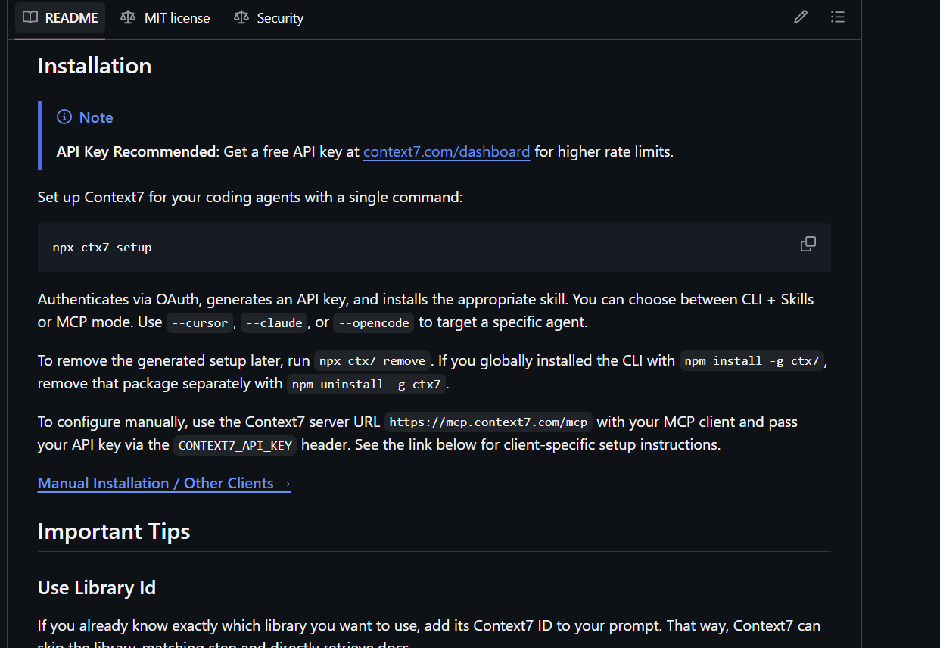Click the --cursor inline code flag
Viewport: 940px width, 648px height.
pos(200,322)
